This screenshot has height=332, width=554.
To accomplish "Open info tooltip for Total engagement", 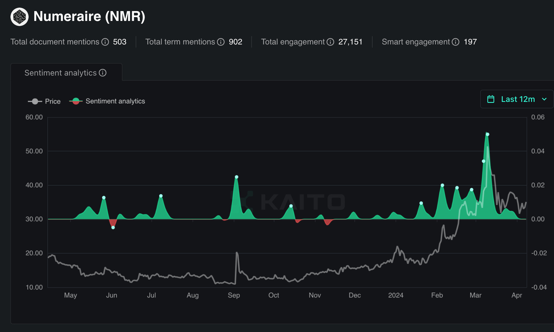I will (330, 42).
